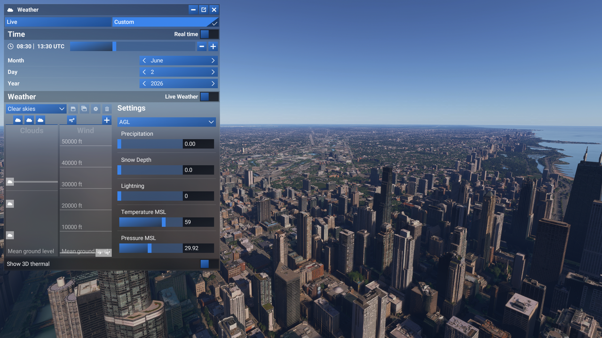
Task: Adjust the Snow Depth slider
Action: pos(150,170)
